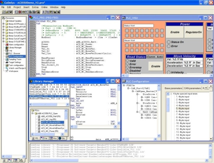214x163 pixels.
Task: Toggle the Status On indicator in Power
Action: [x=169, y=42]
